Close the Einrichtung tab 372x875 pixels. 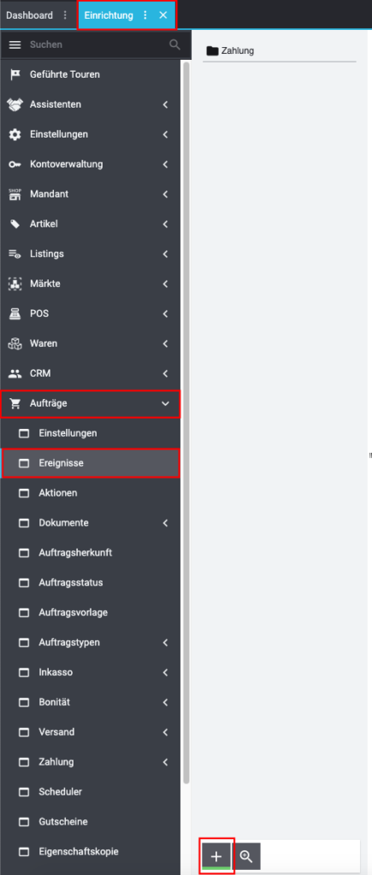pos(163,15)
